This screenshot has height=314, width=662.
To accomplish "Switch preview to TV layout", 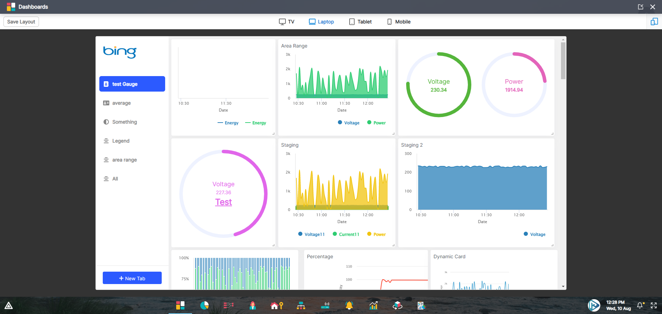I will [x=287, y=22].
